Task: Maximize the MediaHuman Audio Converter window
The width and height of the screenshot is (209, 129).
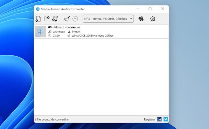Action: pos(150,9)
